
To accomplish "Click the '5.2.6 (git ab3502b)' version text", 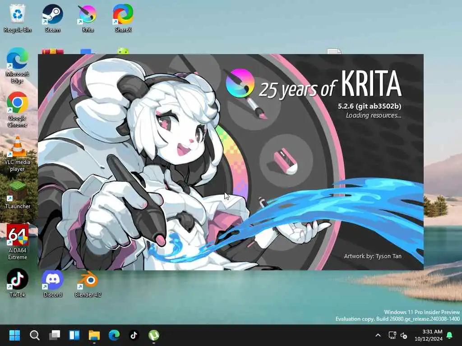I will click(x=370, y=106).
